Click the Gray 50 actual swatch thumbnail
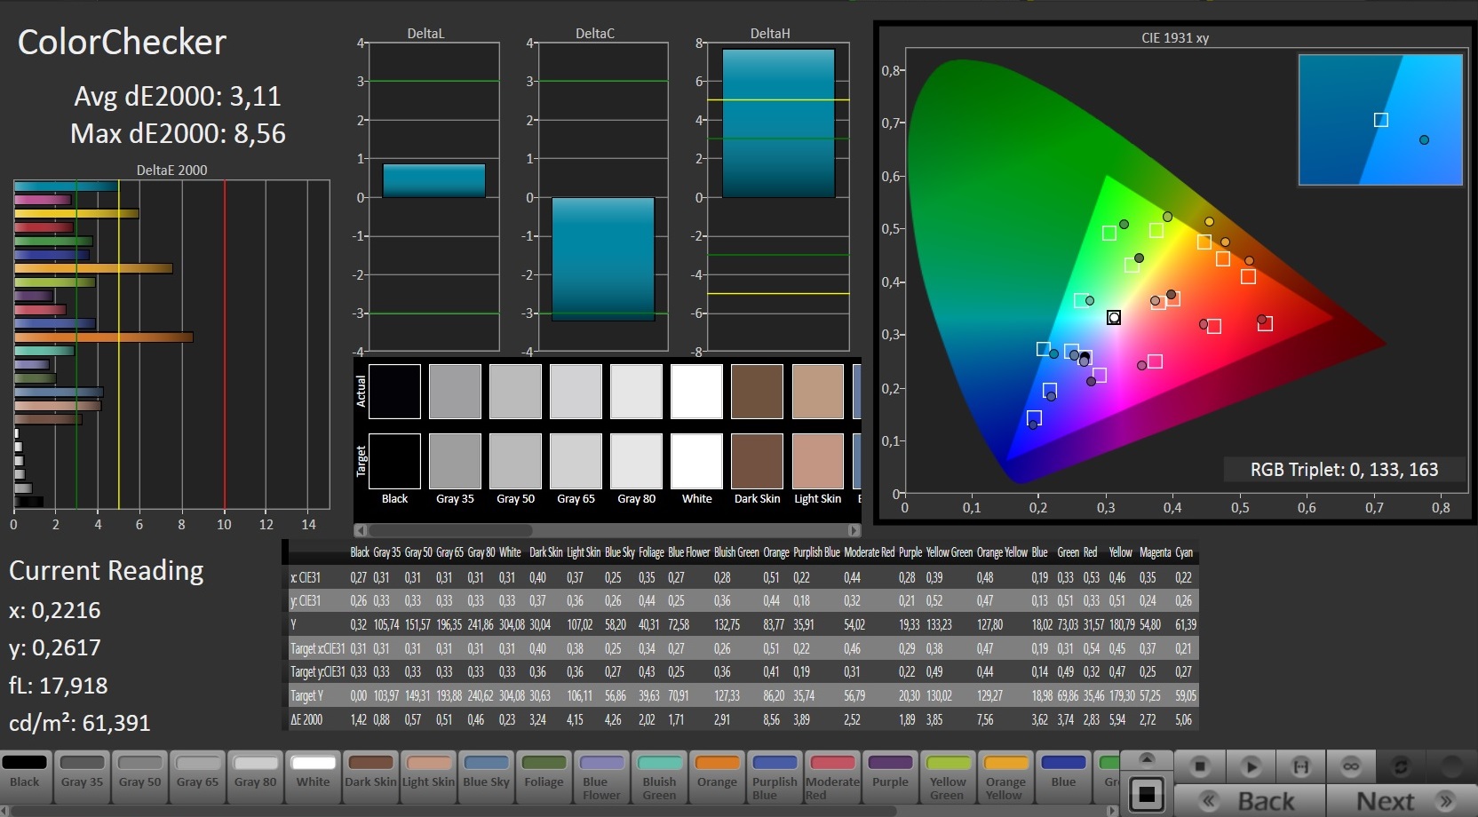1478x817 pixels. tap(515, 392)
